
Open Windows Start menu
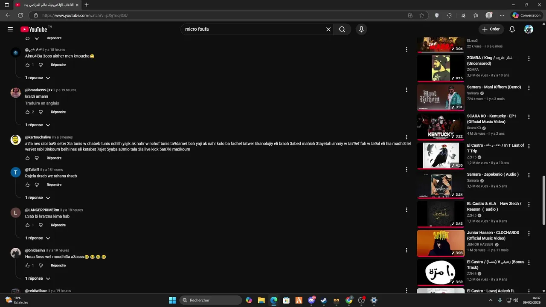coord(172,300)
